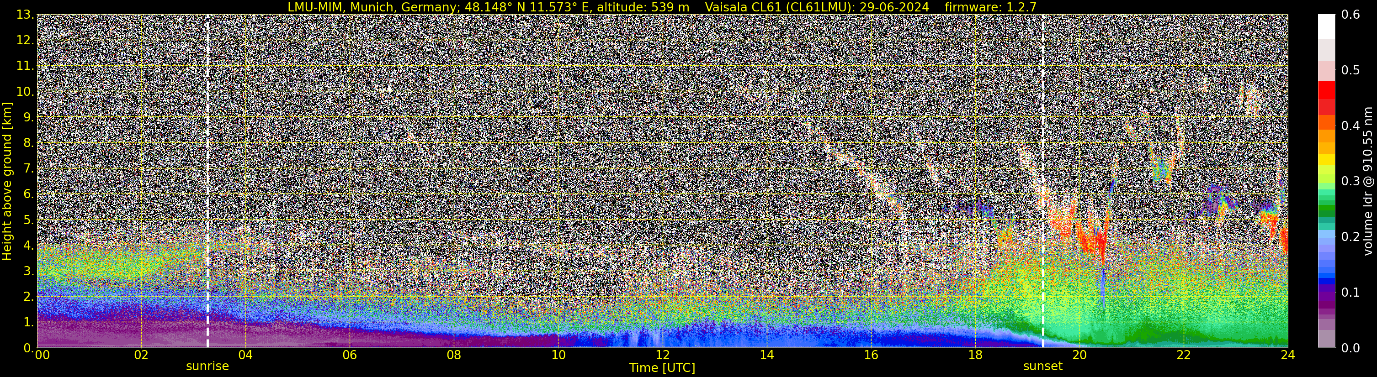Click the 'Height above ground [km]' axis label
This screenshot has height=377, width=1377.
(7, 182)
